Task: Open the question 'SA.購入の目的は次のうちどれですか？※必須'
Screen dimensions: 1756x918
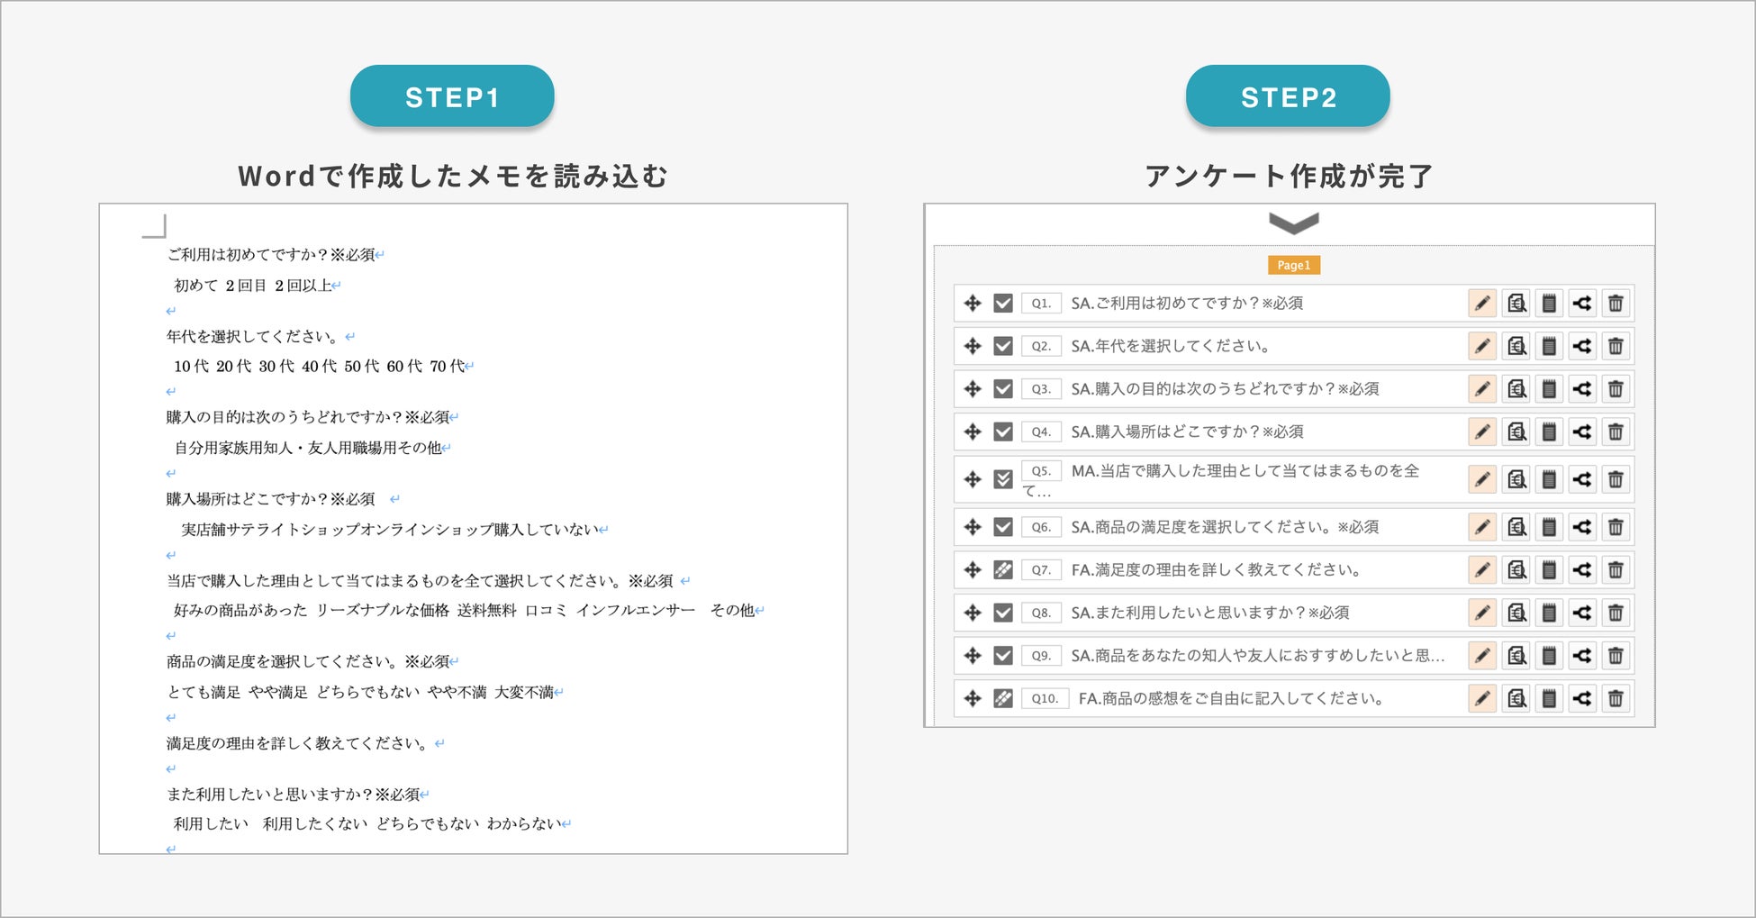Action: click(x=1225, y=389)
